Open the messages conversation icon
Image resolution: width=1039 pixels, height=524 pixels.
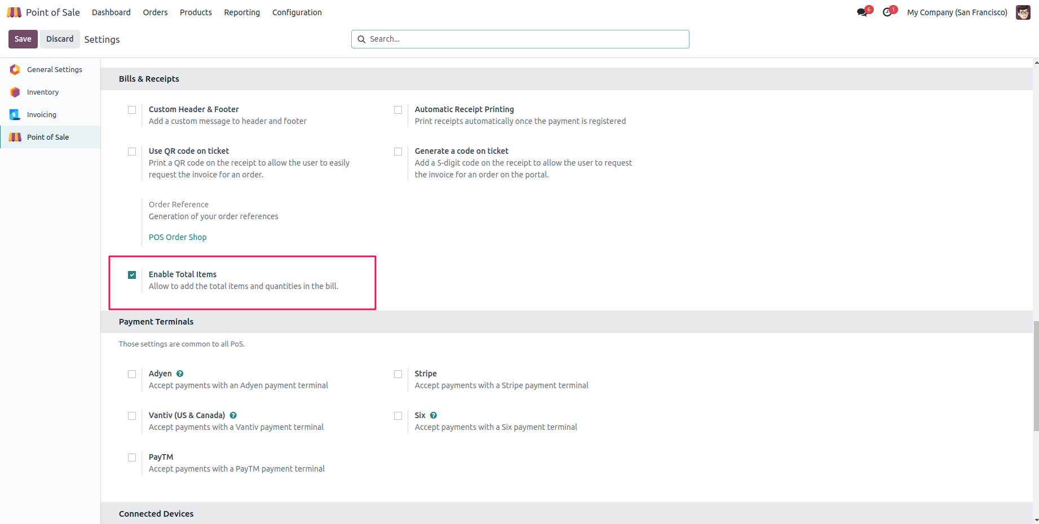point(862,12)
